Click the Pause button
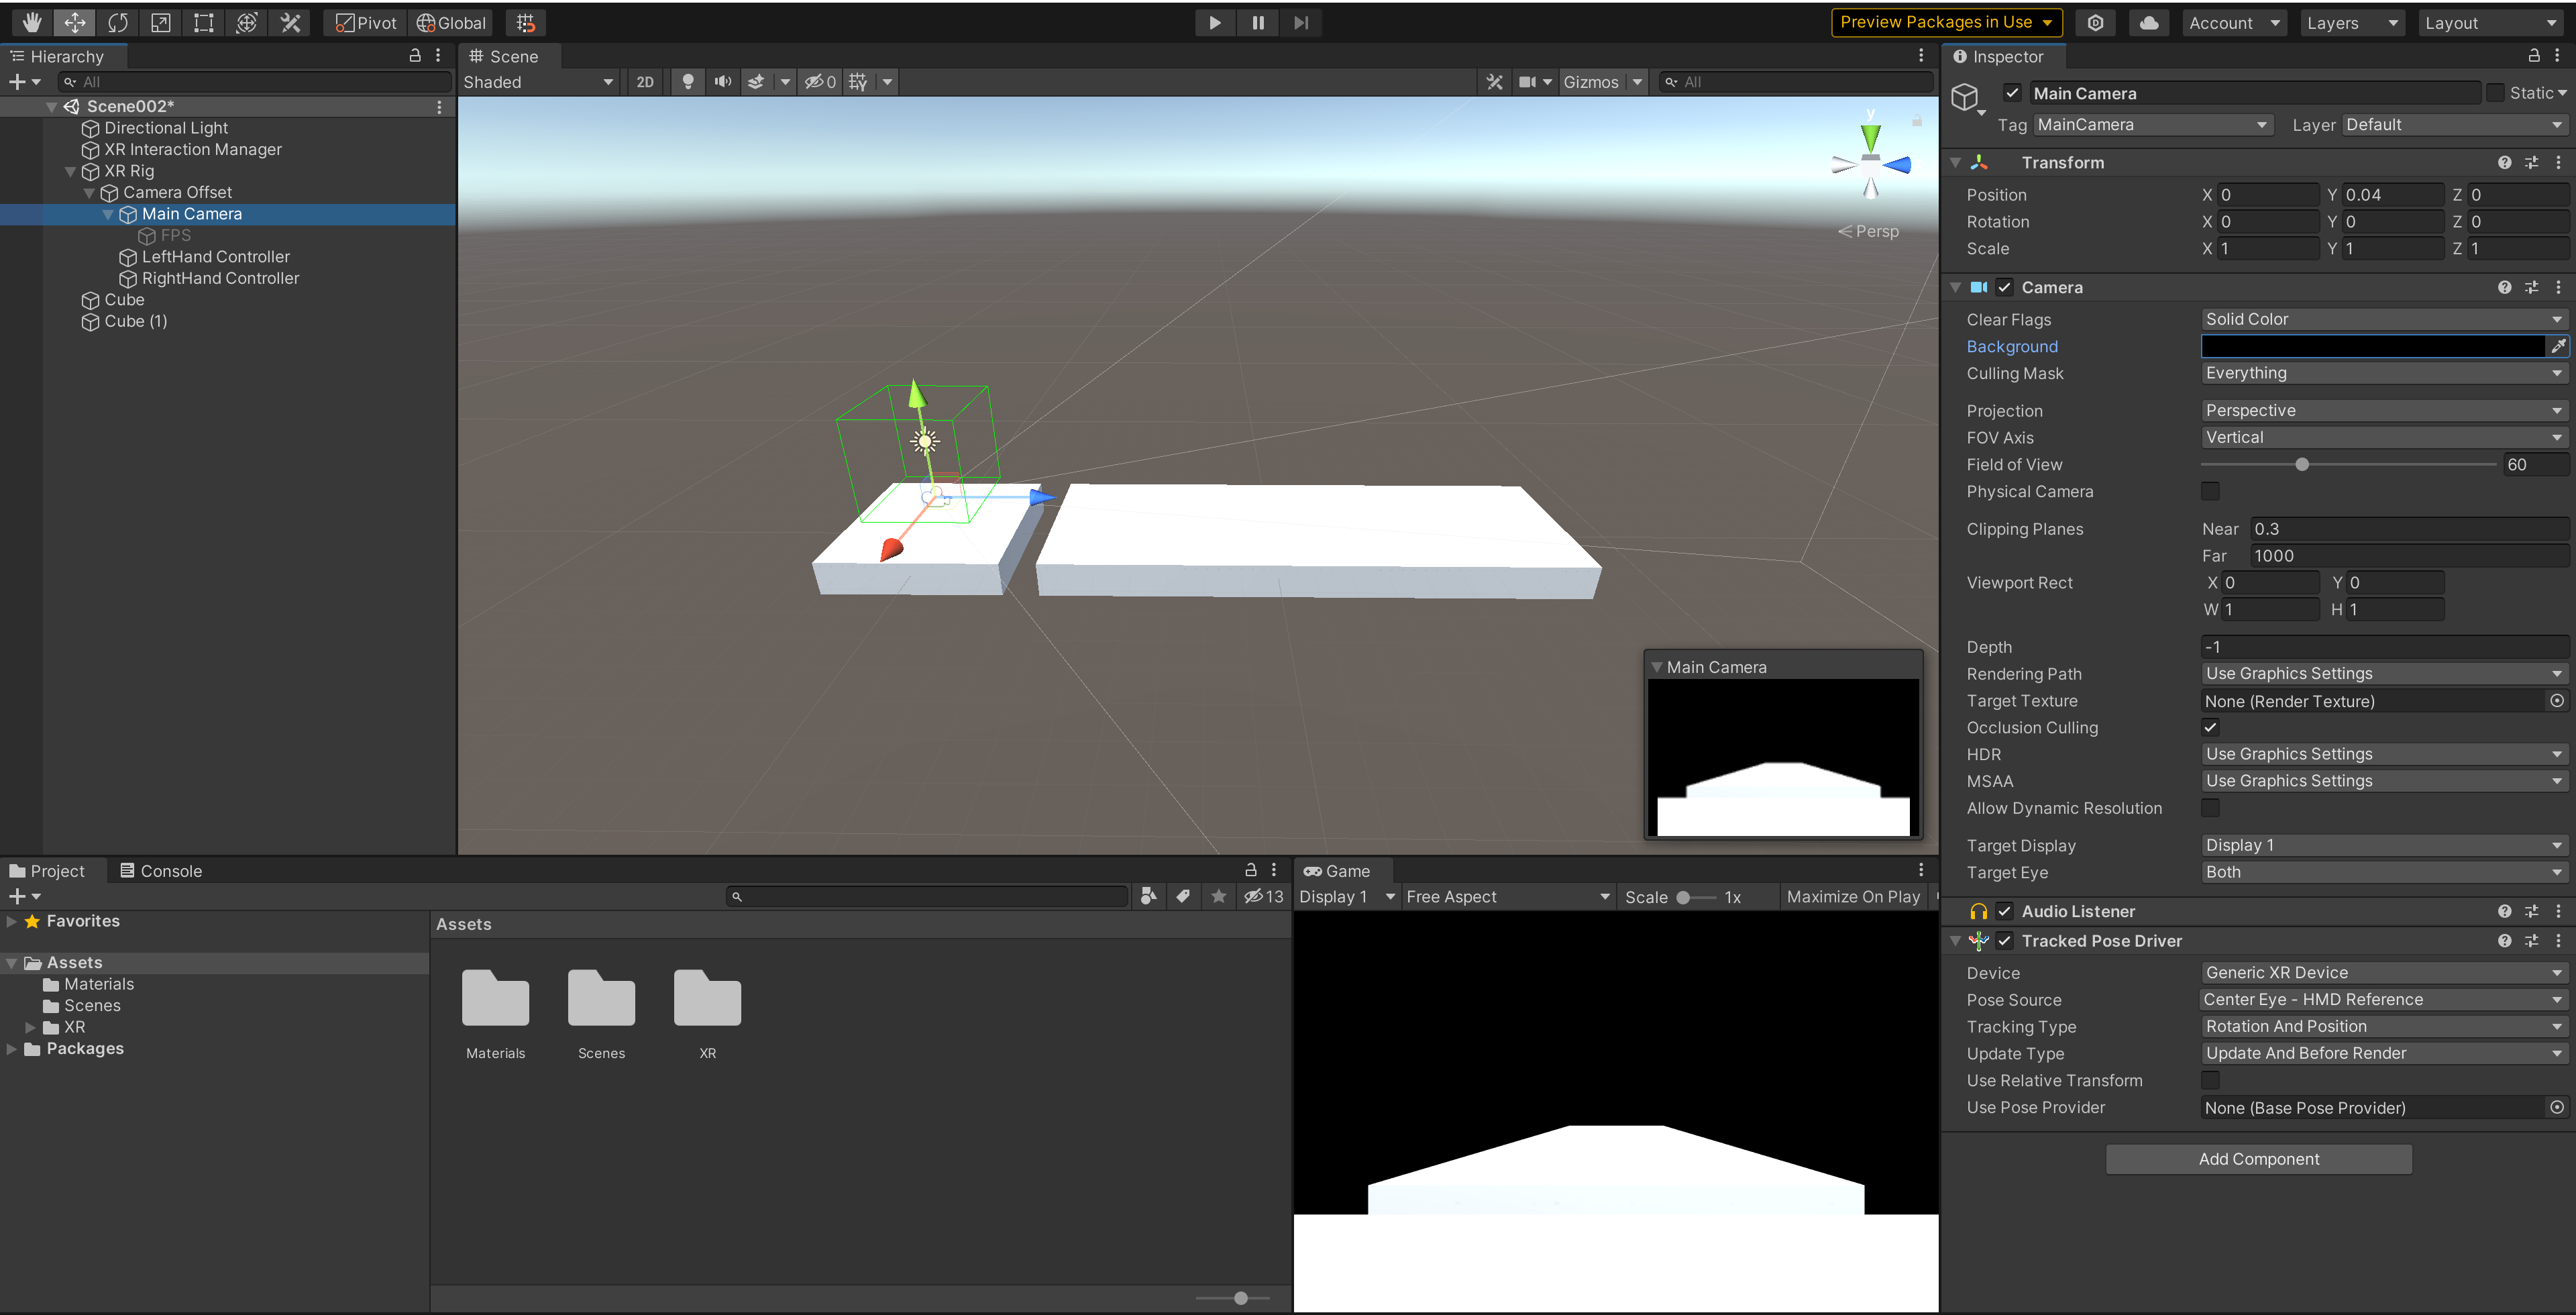This screenshot has height=1315, width=2576. [x=1257, y=22]
